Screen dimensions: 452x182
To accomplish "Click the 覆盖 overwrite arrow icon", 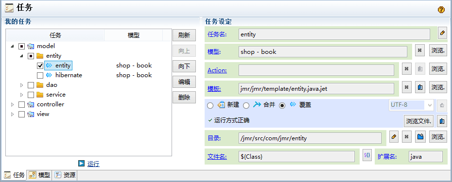I will pos(293,105).
